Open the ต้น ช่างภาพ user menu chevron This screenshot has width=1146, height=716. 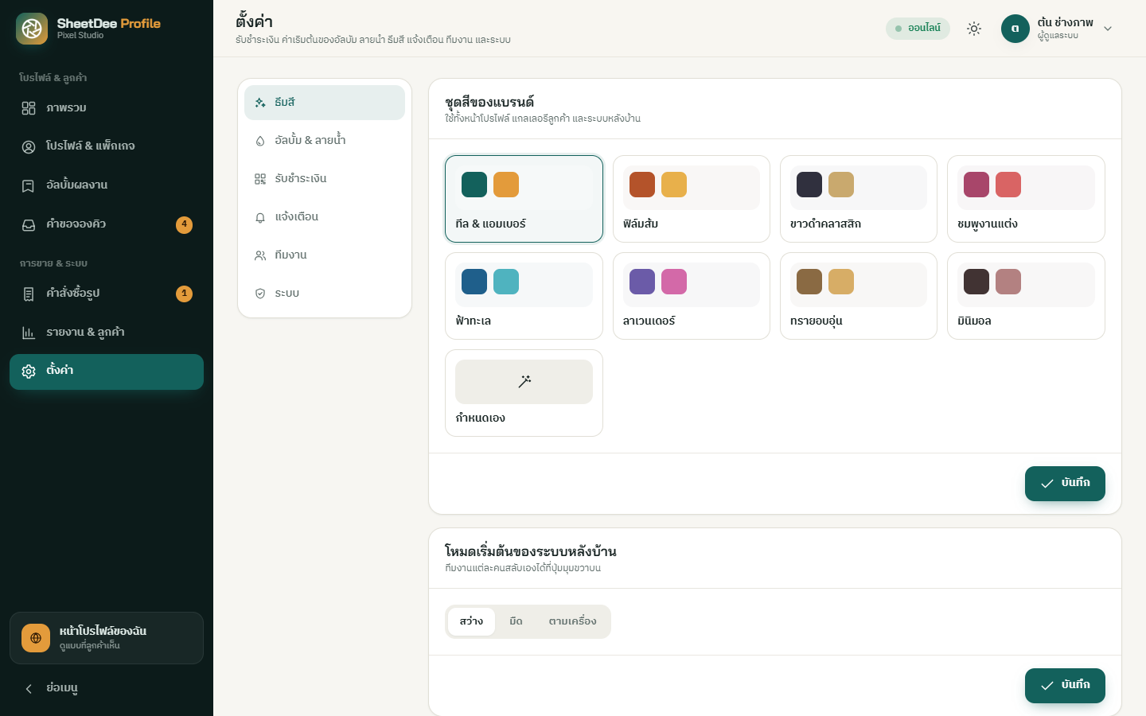pyautogui.click(x=1108, y=29)
